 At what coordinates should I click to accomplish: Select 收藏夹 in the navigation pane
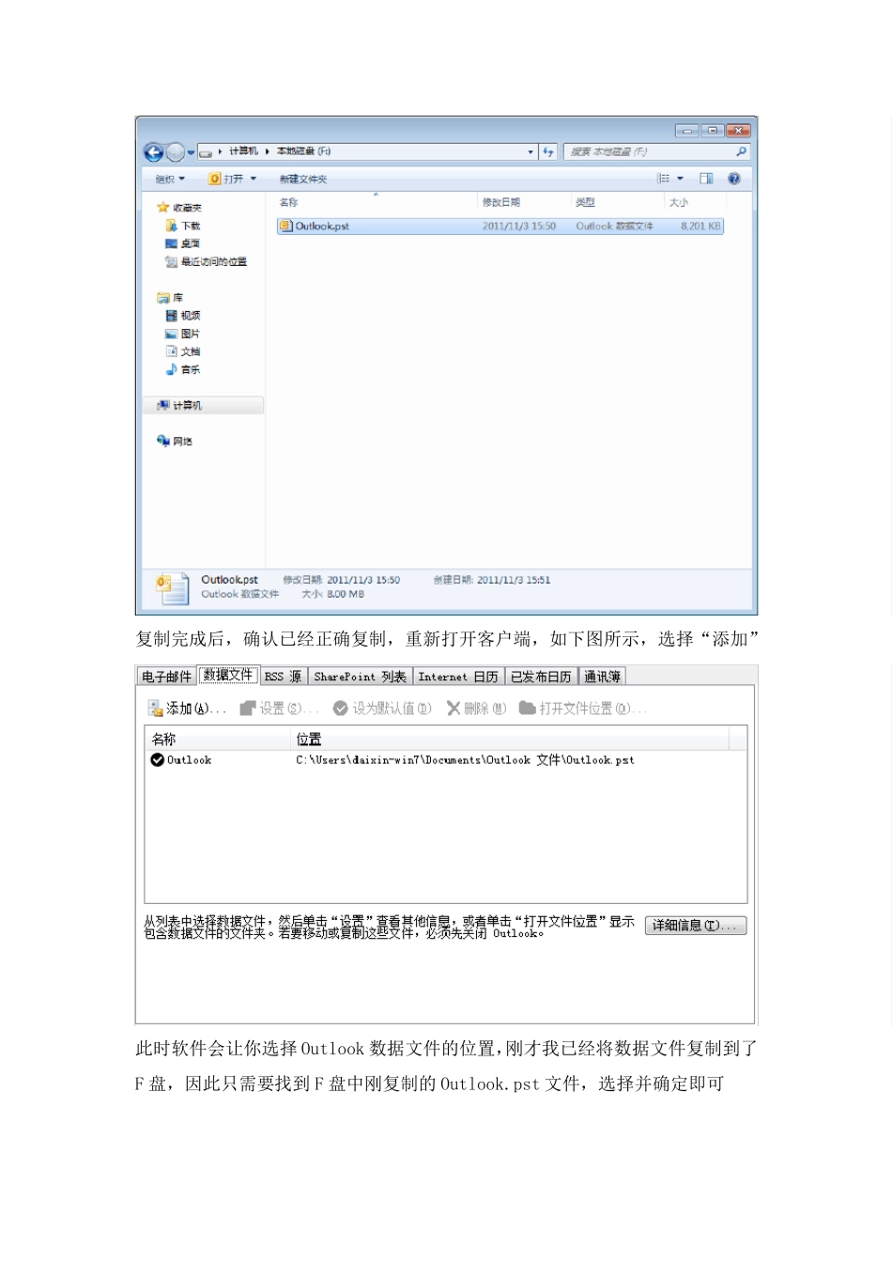(x=179, y=208)
